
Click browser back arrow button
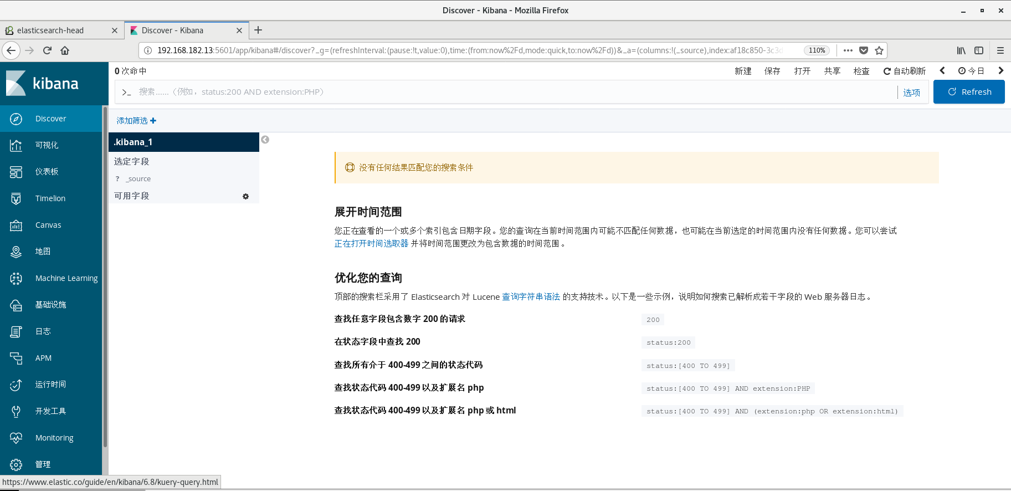pyautogui.click(x=11, y=50)
